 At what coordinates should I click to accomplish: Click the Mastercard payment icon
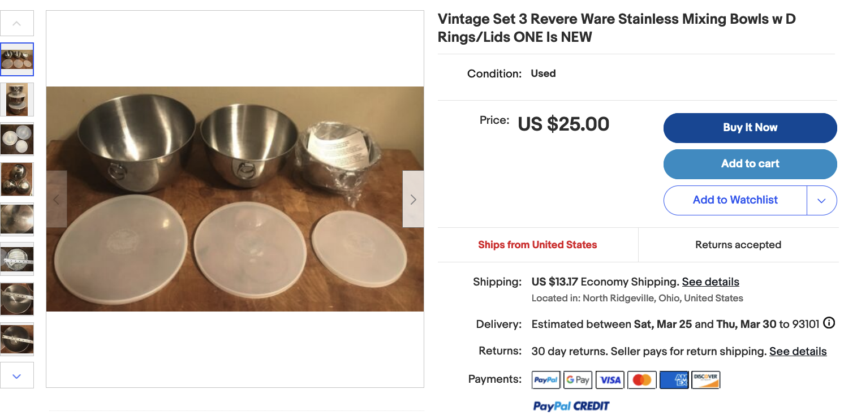(641, 379)
